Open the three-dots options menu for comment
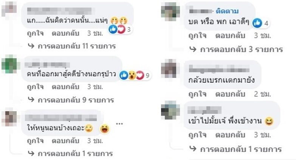 [x=119, y=124]
